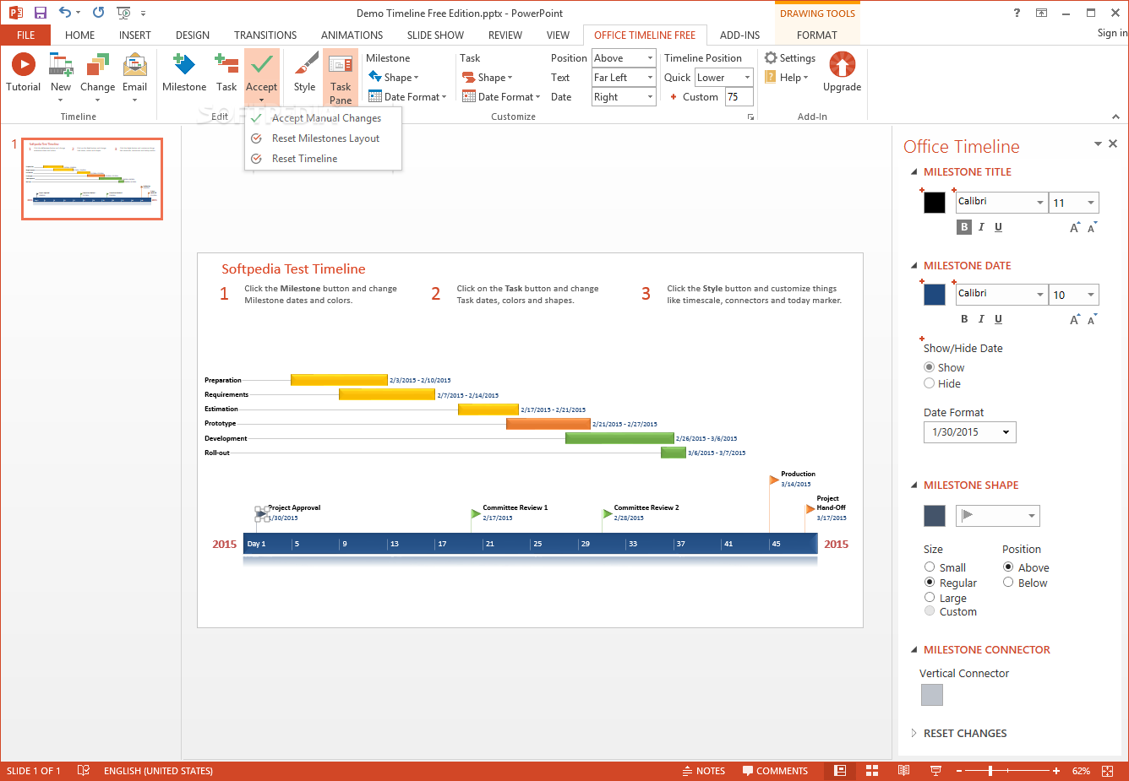The width and height of the screenshot is (1129, 781).
Task: Click Production milestone flag on timeline
Action: 774,480
